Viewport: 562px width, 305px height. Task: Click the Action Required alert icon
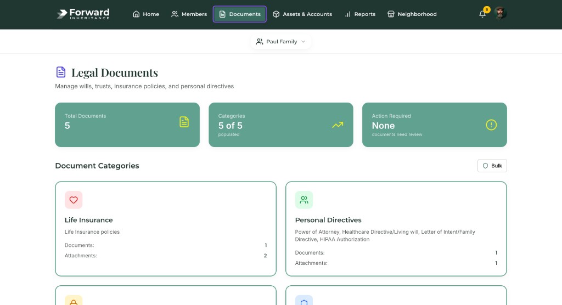click(491, 125)
